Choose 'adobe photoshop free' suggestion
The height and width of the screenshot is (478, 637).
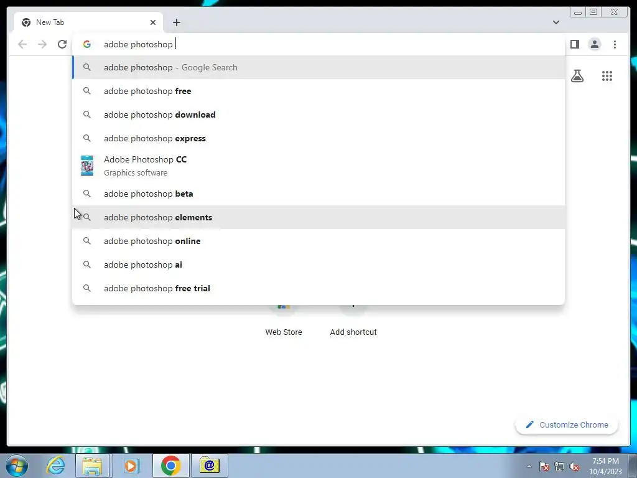(318, 91)
